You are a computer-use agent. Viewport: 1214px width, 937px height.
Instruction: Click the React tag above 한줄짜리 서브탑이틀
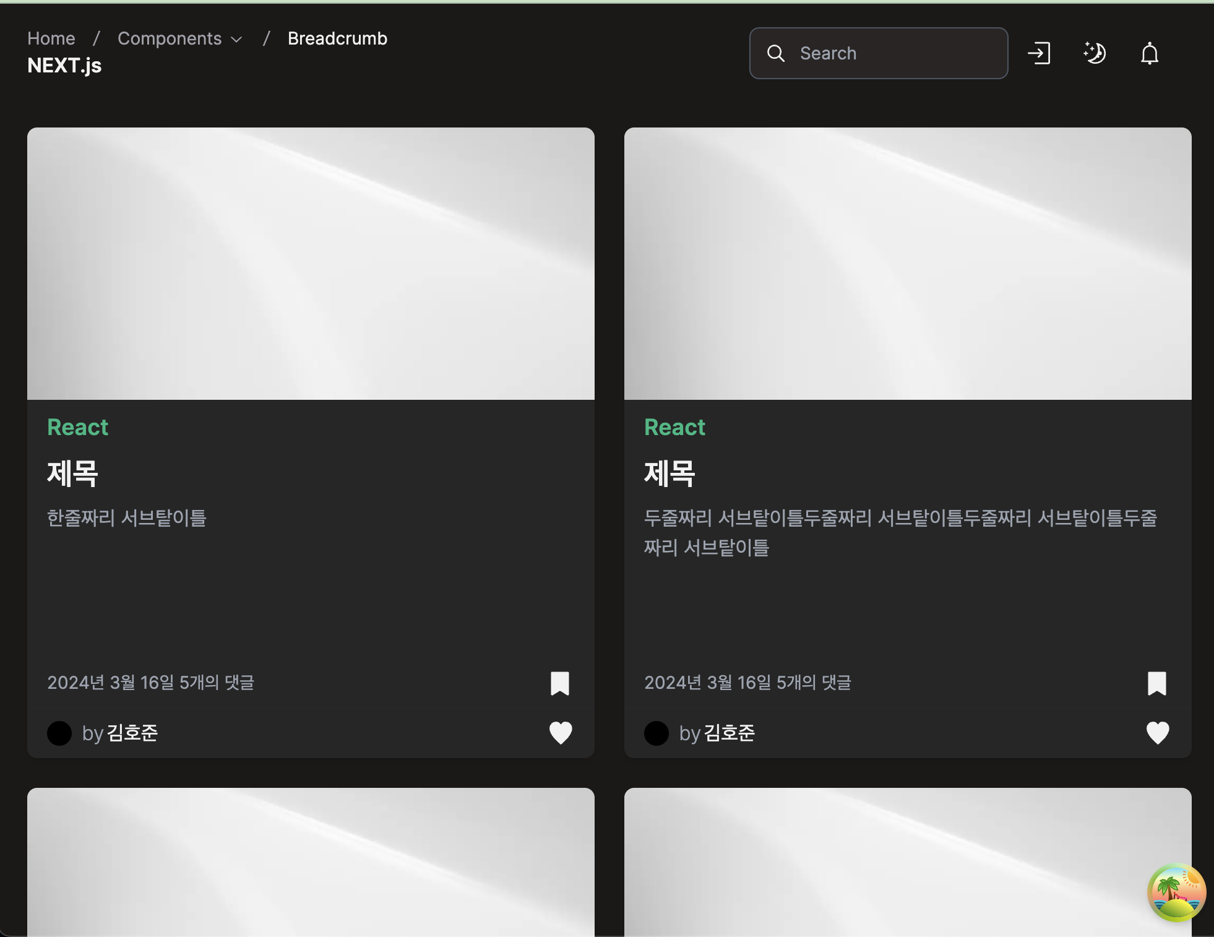point(78,427)
